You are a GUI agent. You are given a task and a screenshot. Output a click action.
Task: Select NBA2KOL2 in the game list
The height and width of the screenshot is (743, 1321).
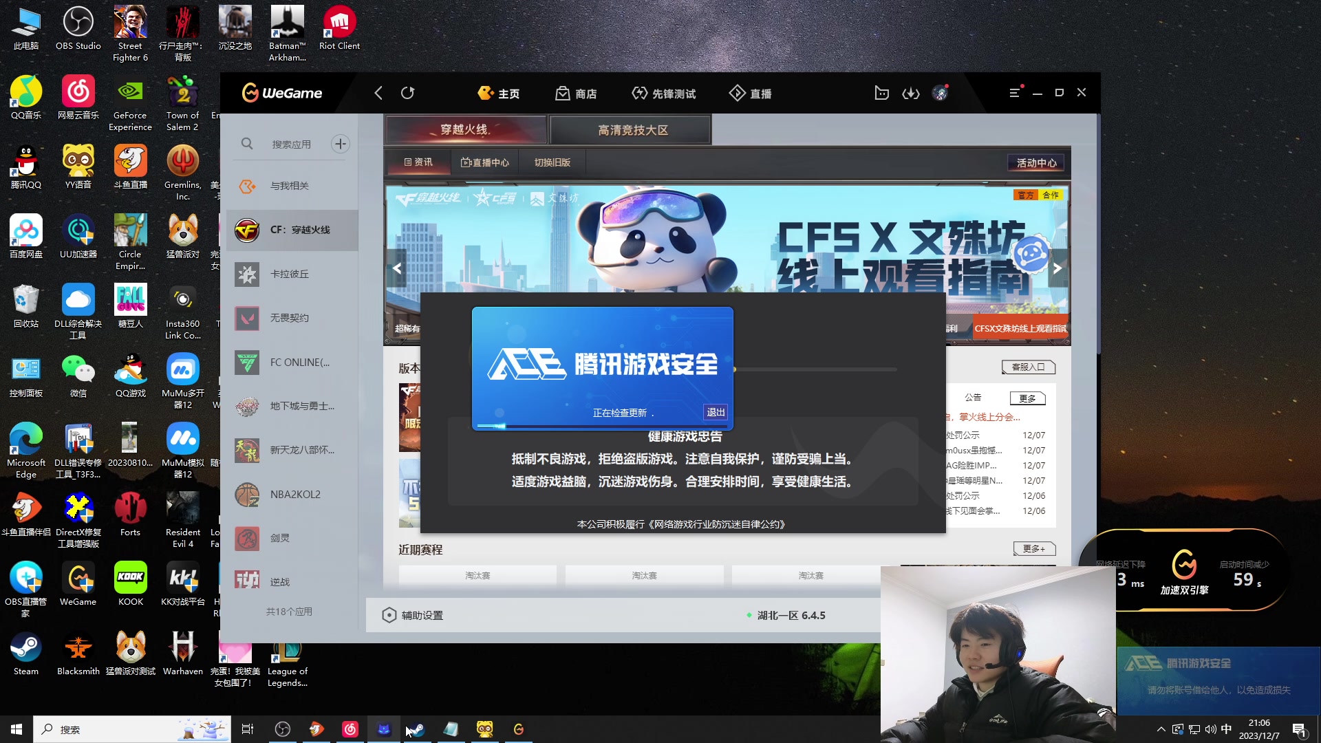[x=292, y=494]
